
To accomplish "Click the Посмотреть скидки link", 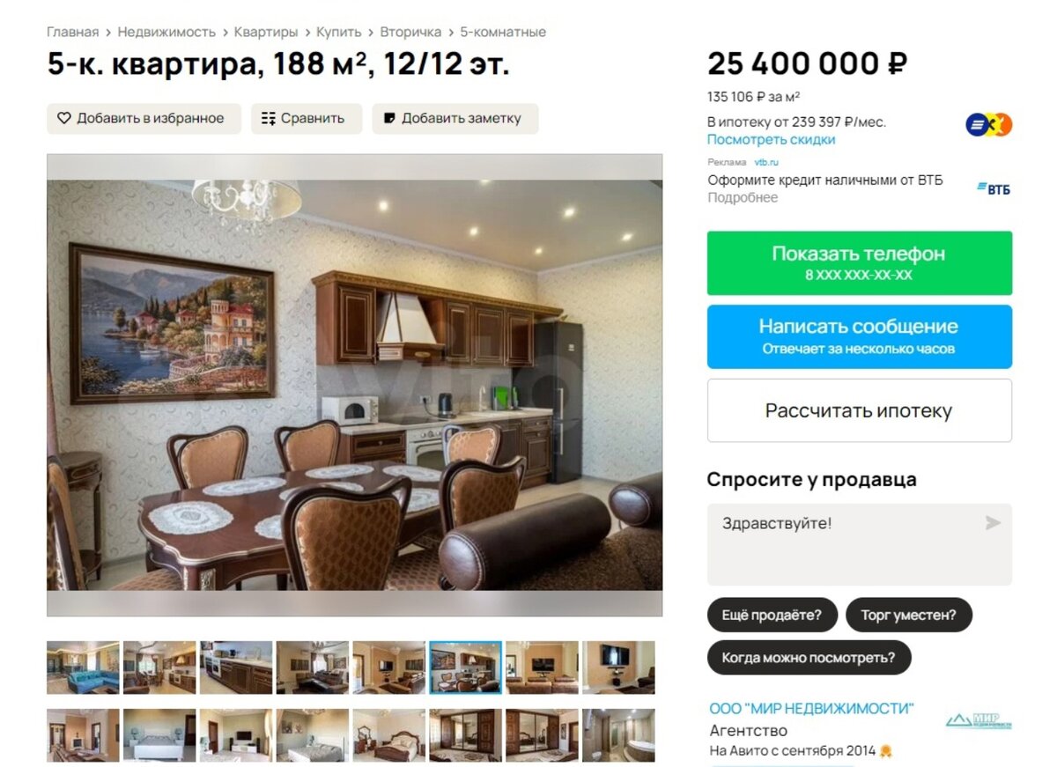I will (772, 140).
